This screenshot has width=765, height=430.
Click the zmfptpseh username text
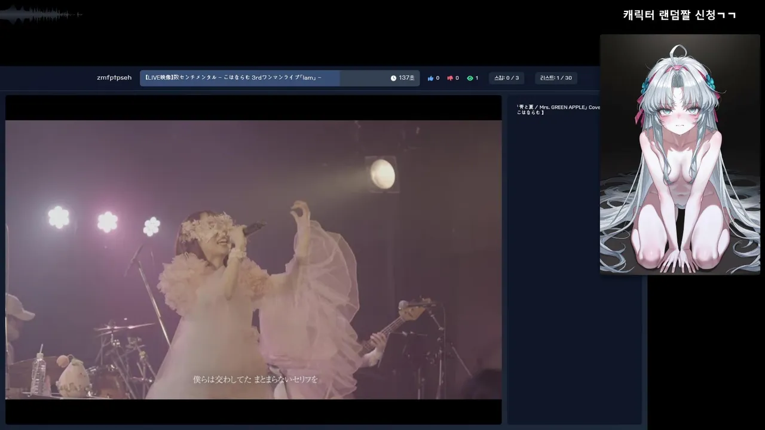click(x=114, y=78)
